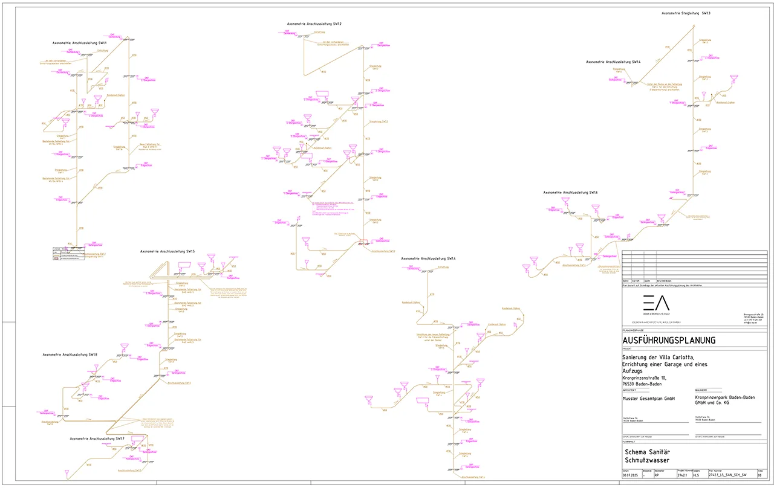Click the heading "Axonometrie Anschlussleitung SW1.8"

click(x=70, y=355)
